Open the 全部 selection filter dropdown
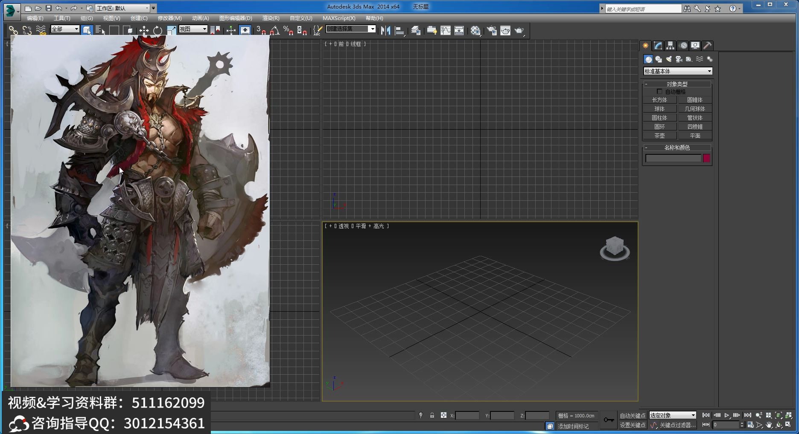799x434 pixels. [65, 29]
